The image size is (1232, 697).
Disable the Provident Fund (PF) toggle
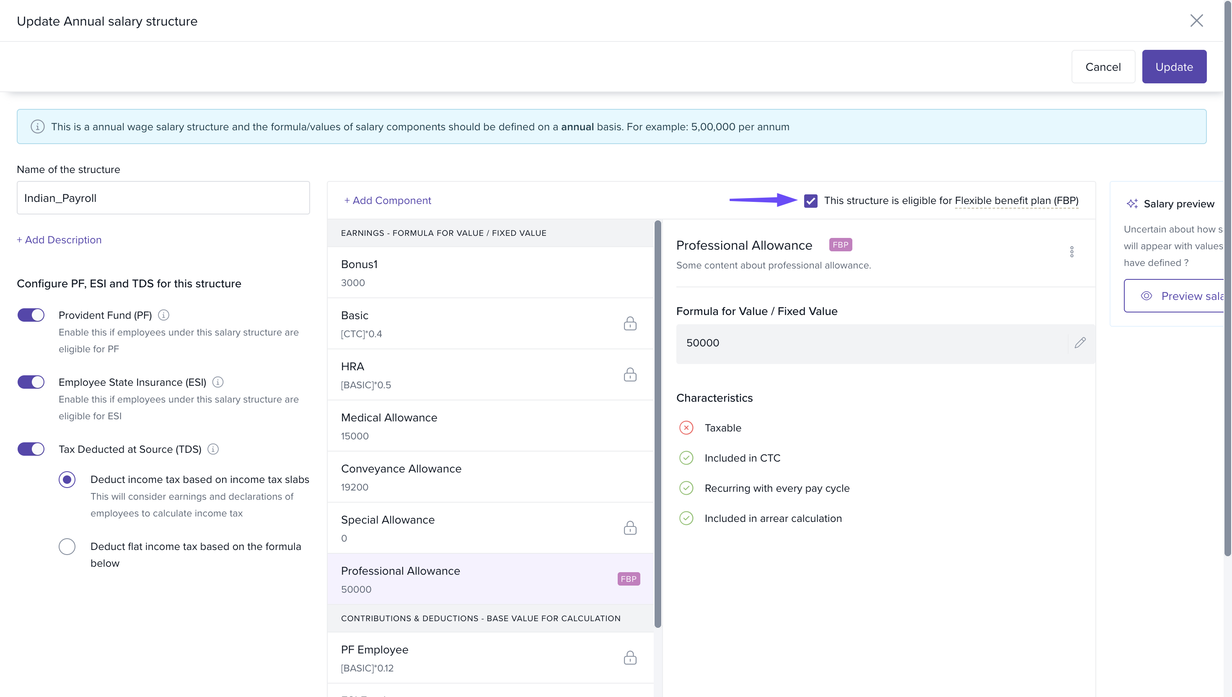coord(31,315)
